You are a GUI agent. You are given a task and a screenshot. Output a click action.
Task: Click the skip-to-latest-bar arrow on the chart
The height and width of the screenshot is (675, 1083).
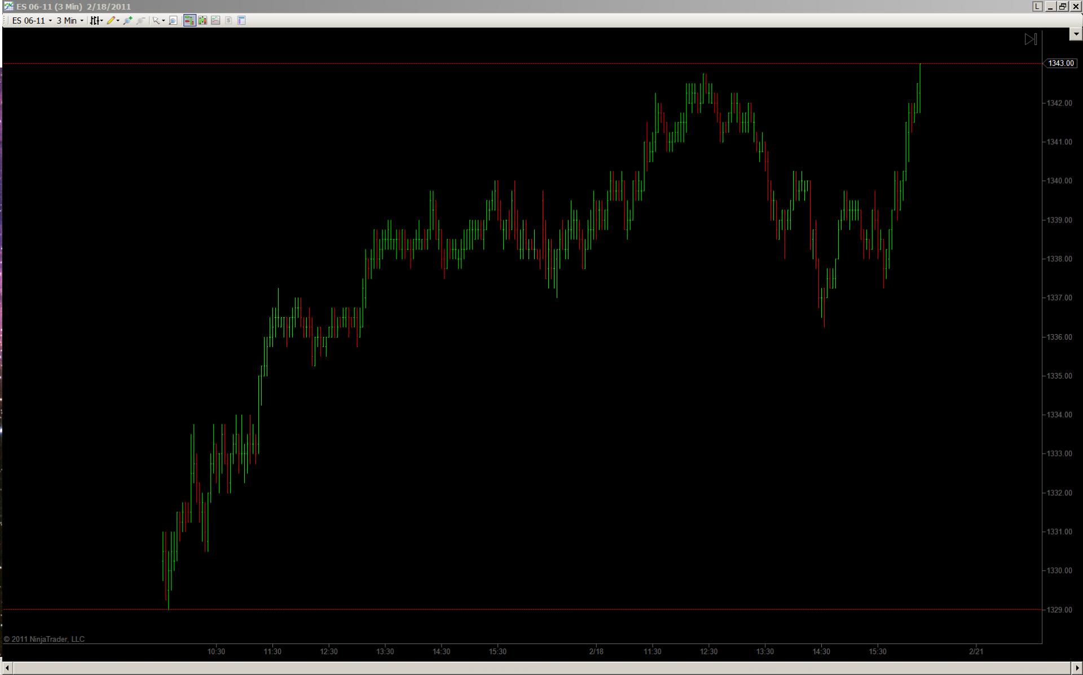[x=1031, y=39]
